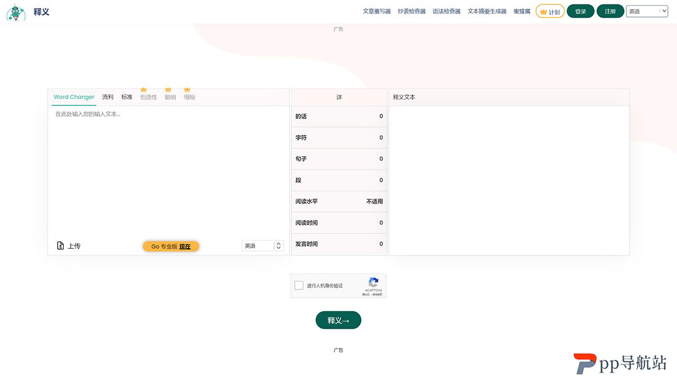Click the crown icon above 聪明
677x379 pixels.
tap(168, 90)
